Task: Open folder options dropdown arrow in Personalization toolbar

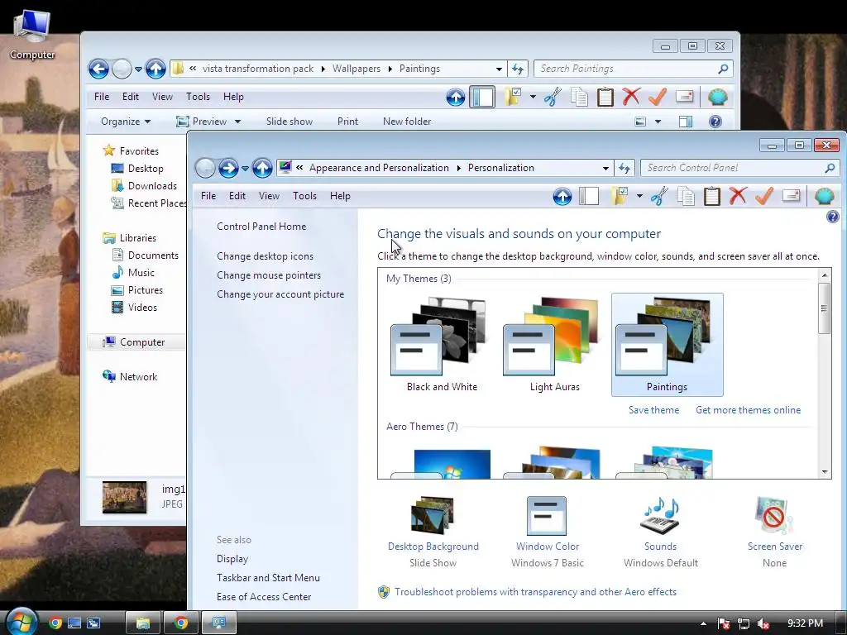Action: [x=639, y=196]
